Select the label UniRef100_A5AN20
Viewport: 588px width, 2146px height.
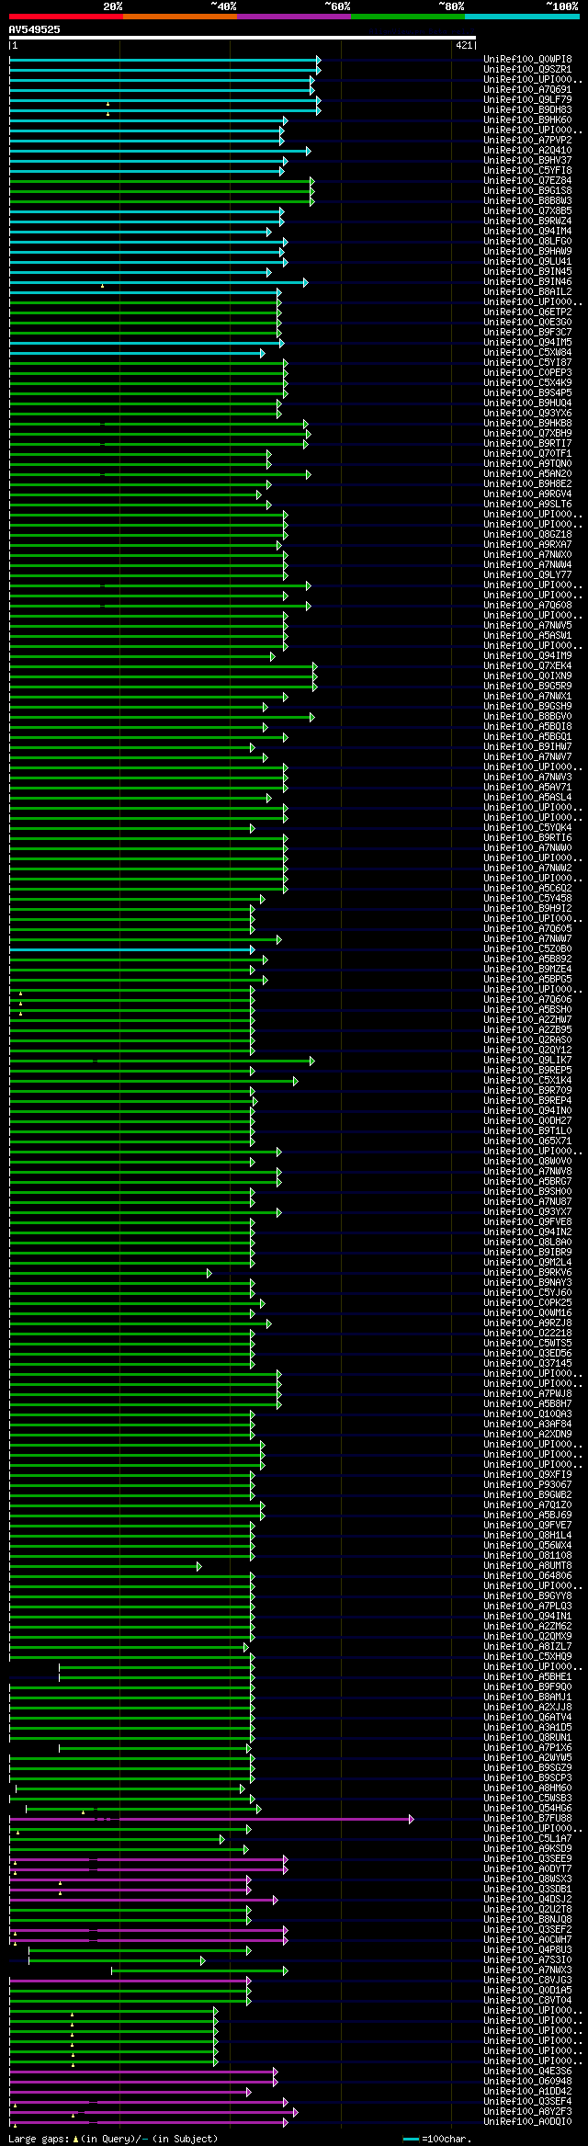click(527, 474)
